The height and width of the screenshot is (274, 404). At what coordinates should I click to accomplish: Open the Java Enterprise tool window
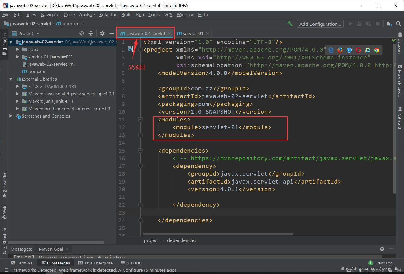[96, 263]
